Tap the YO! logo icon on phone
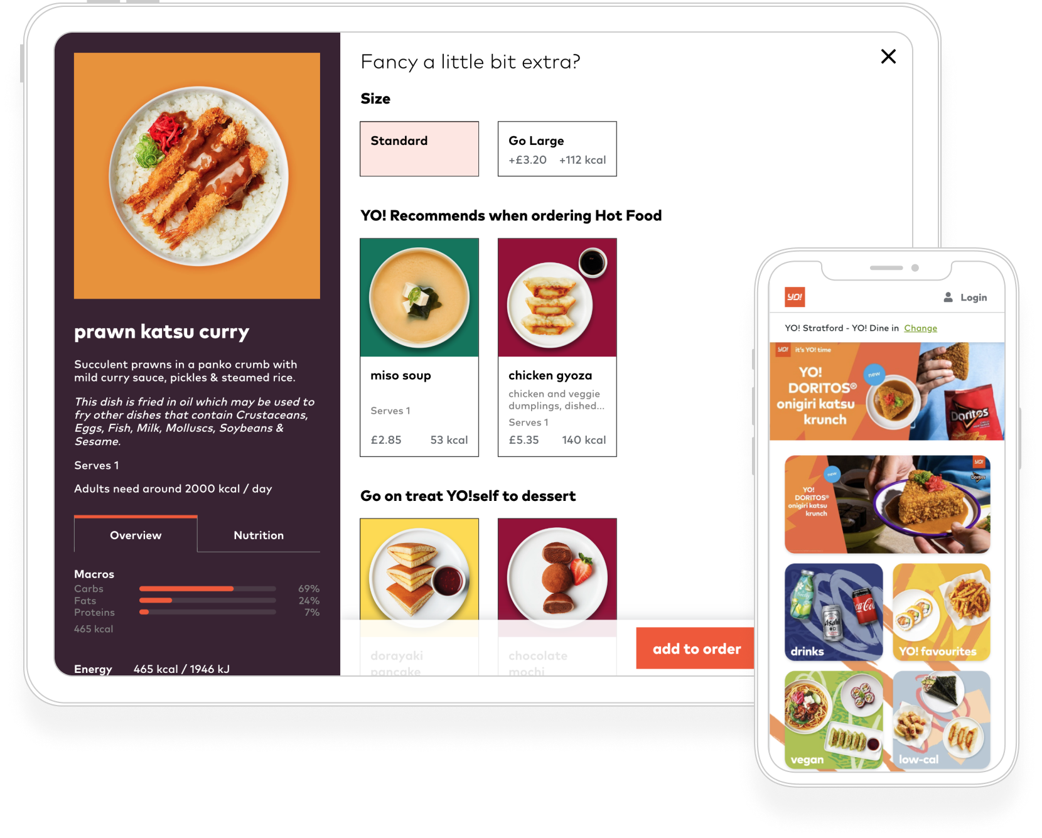Image resolution: width=1042 pixels, height=838 pixels. [795, 297]
